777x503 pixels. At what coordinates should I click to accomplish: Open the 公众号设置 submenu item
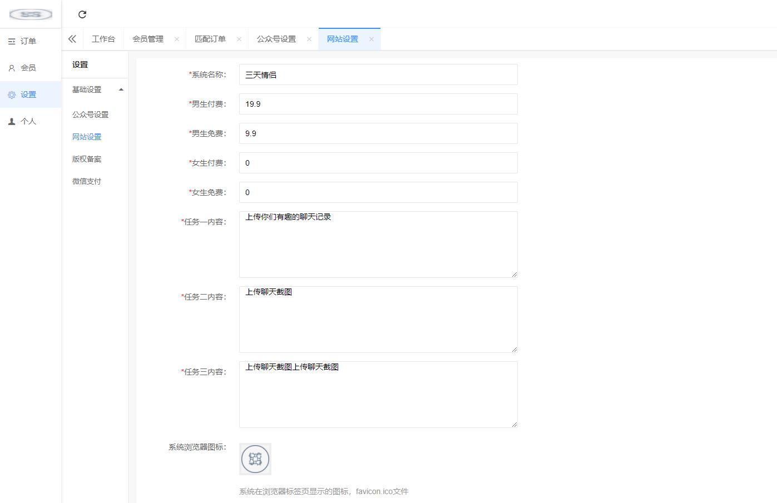click(90, 114)
